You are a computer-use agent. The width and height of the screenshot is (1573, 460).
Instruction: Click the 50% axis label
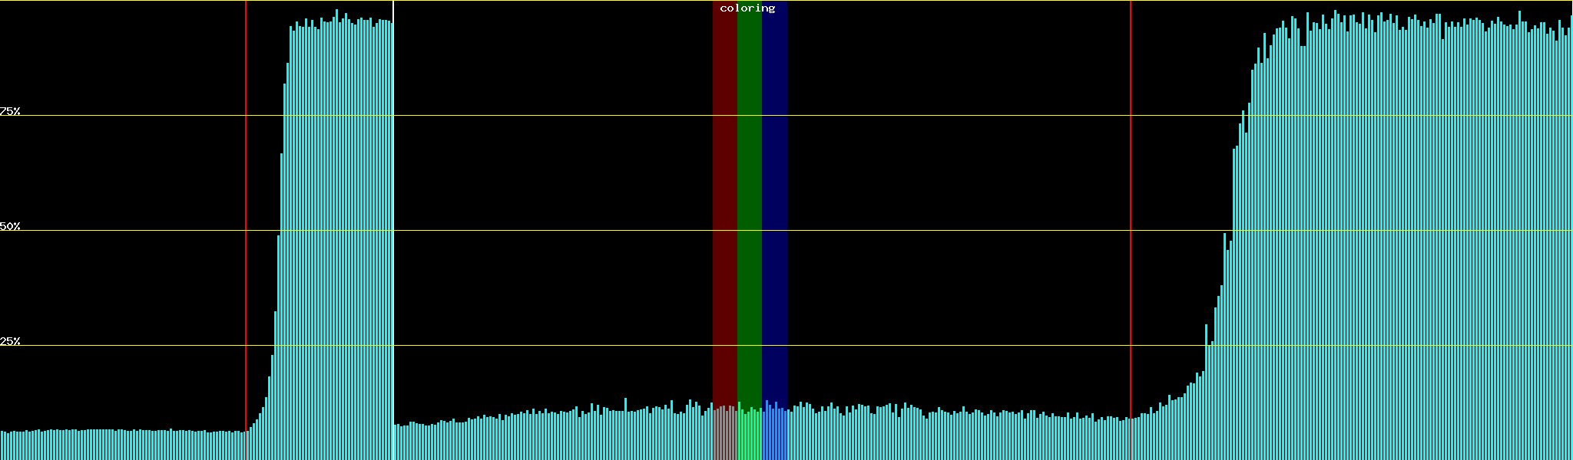point(10,226)
